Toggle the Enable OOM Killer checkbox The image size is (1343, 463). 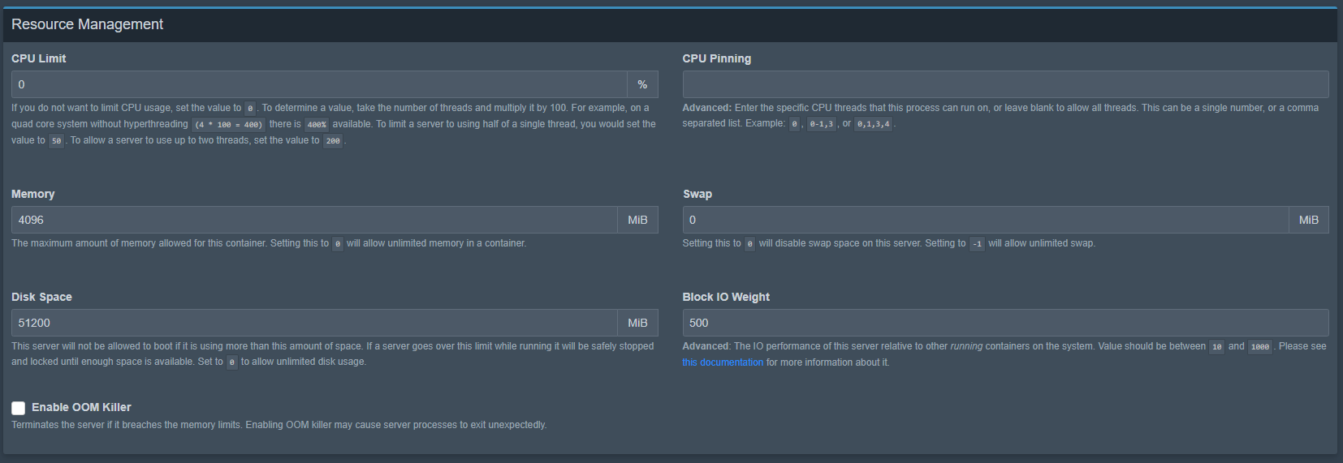coord(19,408)
